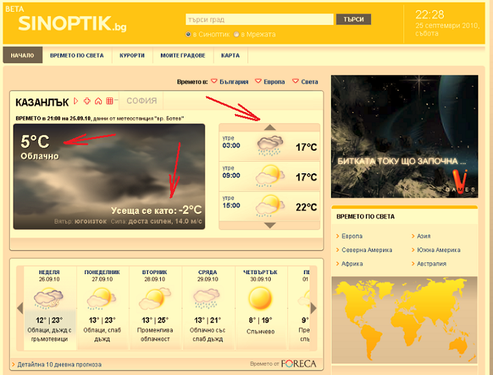Select the 'в Мрежата' search radio button
493x375 pixels.
(236, 34)
